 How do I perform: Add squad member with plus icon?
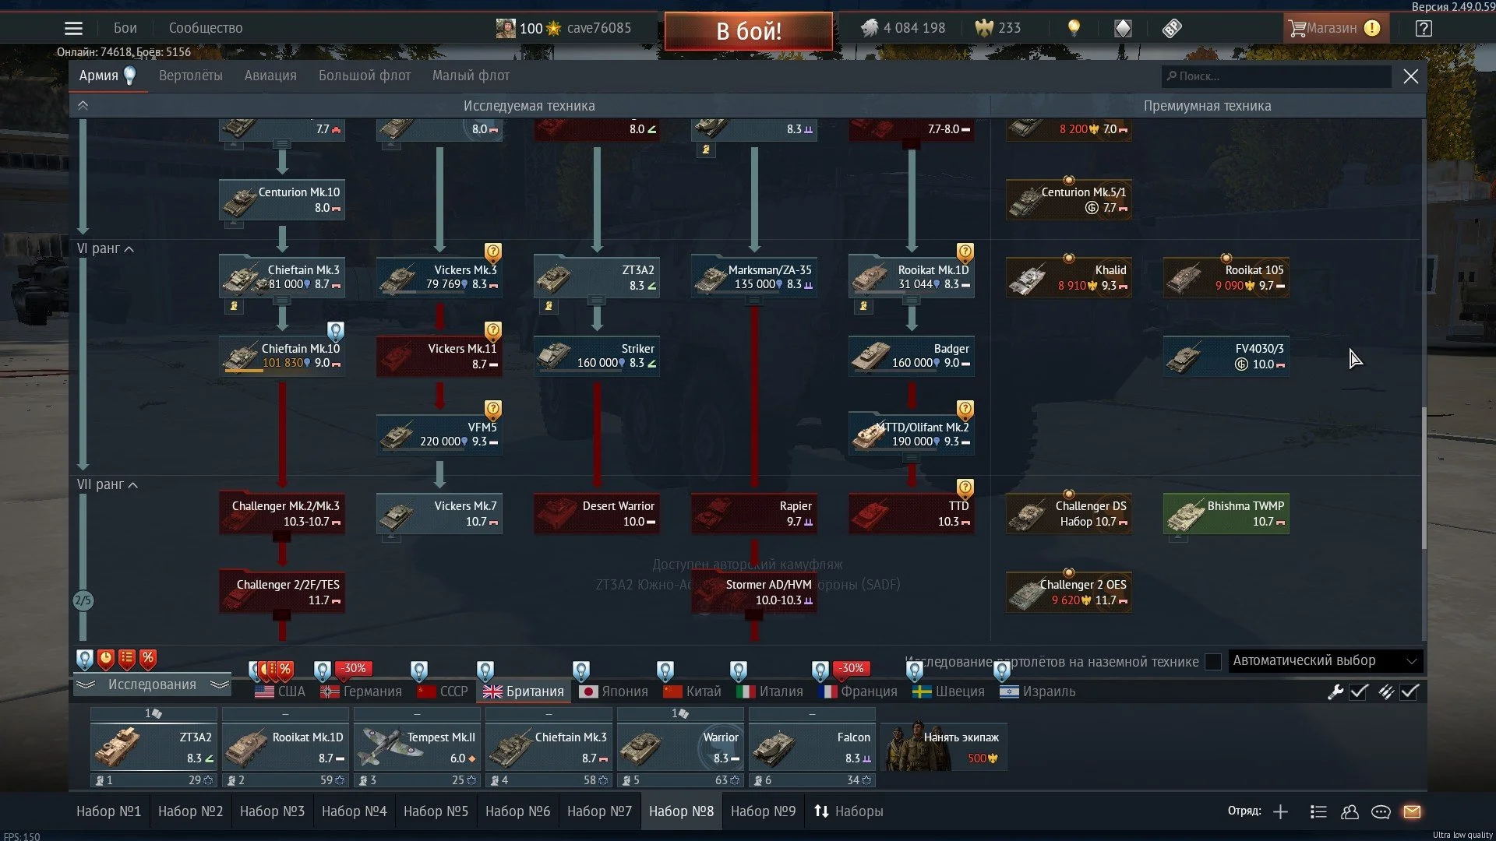point(1280,811)
